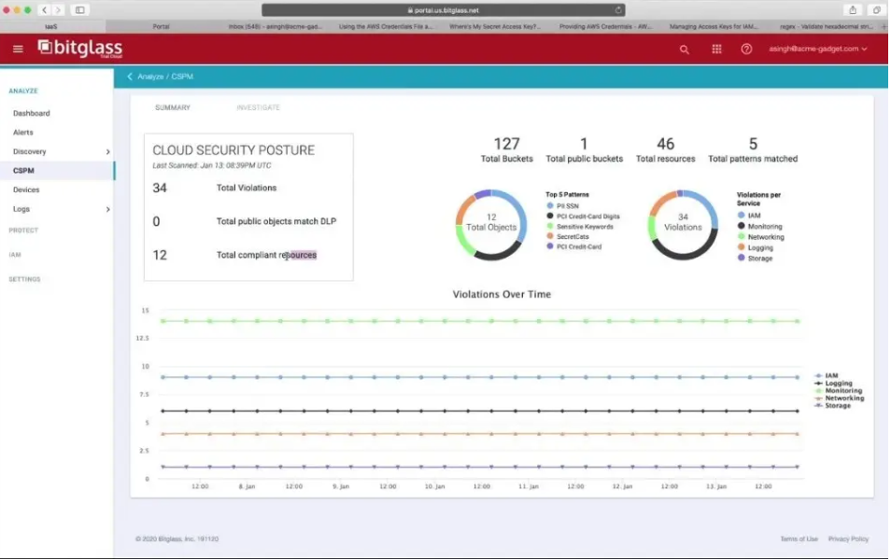Open Dashboard in the sidebar
This screenshot has width=891, height=560.
point(31,113)
